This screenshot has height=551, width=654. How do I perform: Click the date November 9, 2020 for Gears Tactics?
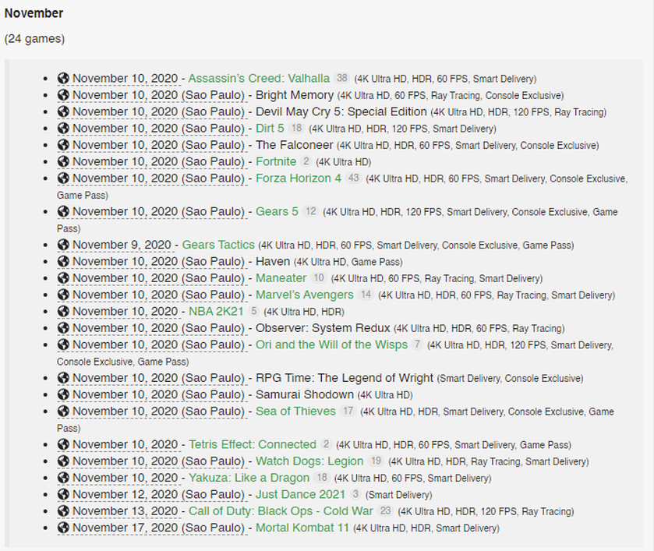(x=122, y=245)
